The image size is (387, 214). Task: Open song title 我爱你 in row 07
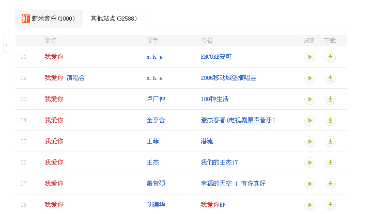click(54, 184)
